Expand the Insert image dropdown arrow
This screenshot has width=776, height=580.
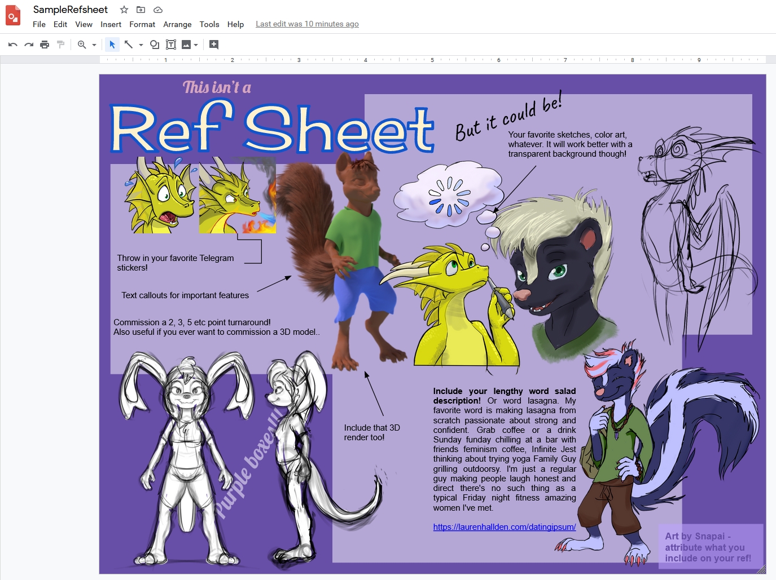(196, 45)
